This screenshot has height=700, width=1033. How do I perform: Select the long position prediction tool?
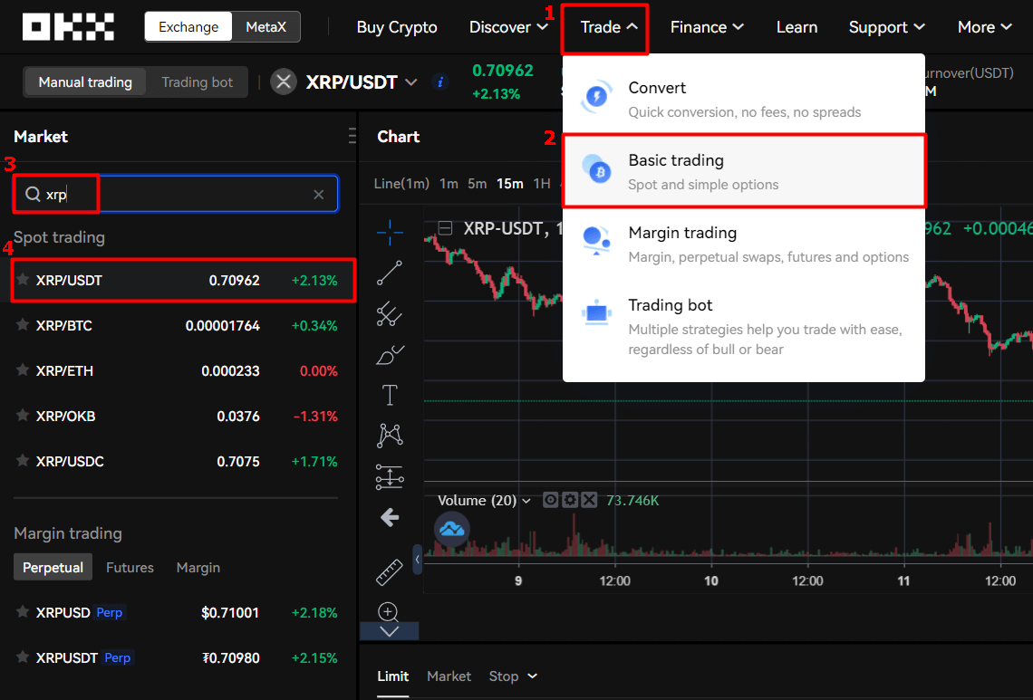pyautogui.click(x=390, y=476)
